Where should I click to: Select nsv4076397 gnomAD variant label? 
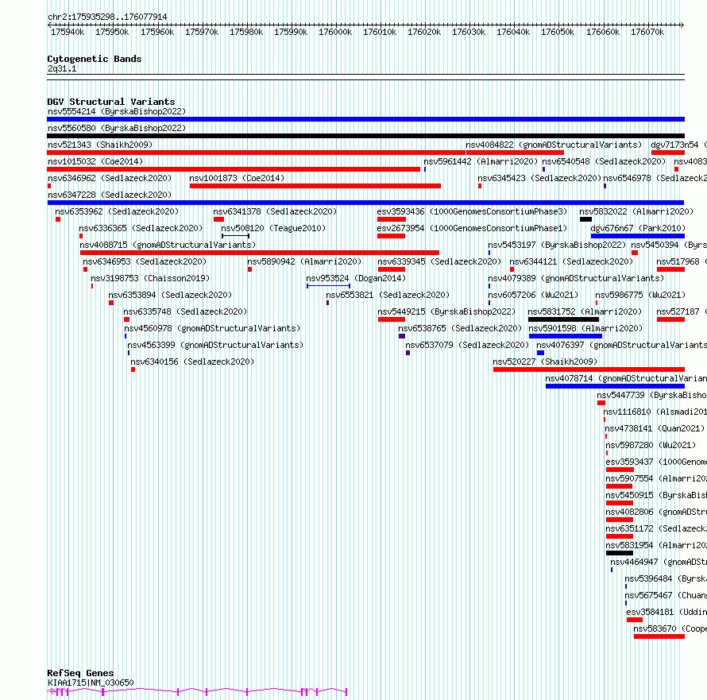tap(621, 345)
